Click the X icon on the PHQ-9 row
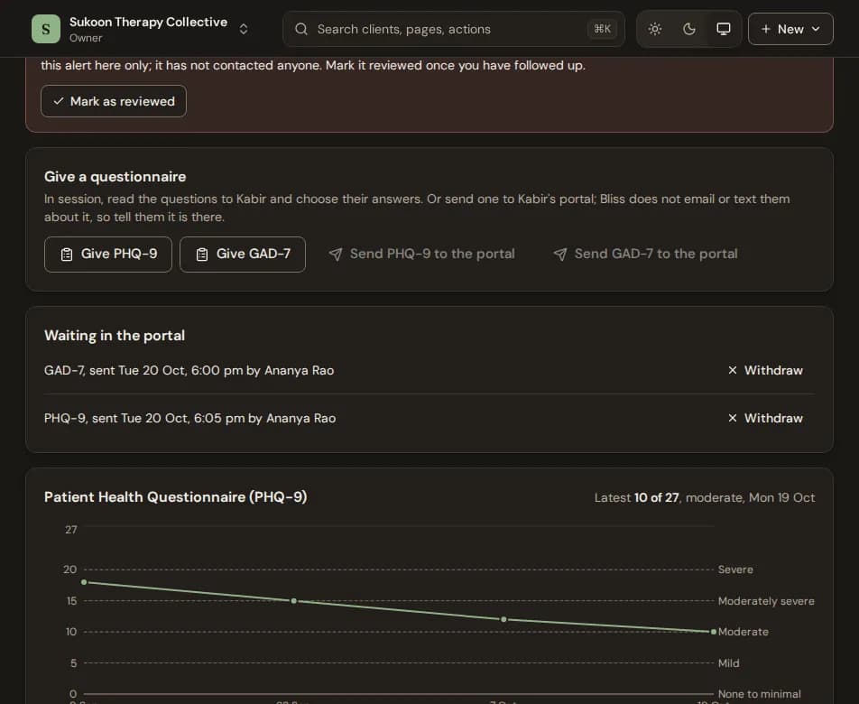 click(x=733, y=418)
